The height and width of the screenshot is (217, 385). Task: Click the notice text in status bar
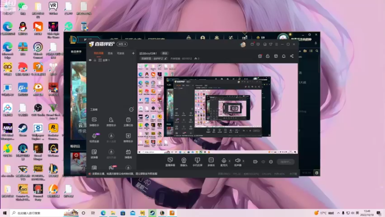(x=125, y=174)
